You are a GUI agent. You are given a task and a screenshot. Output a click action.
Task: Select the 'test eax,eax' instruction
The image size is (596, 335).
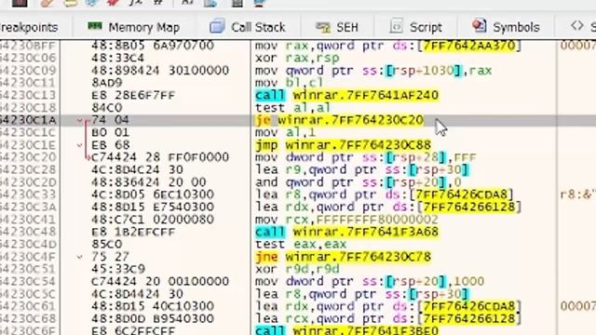click(x=300, y=244)
